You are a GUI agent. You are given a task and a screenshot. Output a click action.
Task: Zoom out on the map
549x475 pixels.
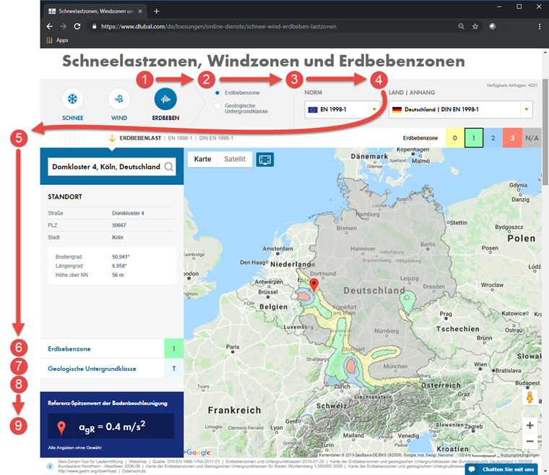tap(529, 441)
